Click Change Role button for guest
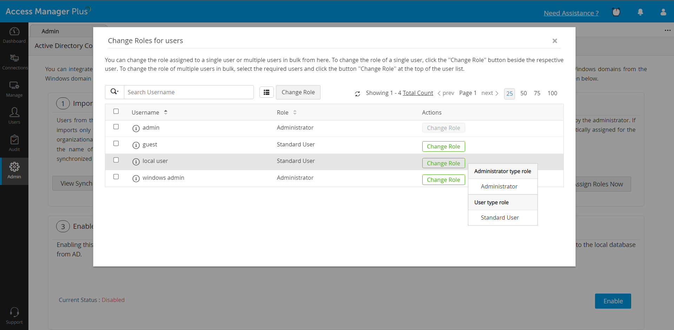The image size is (674, 330). pos(443,146)
